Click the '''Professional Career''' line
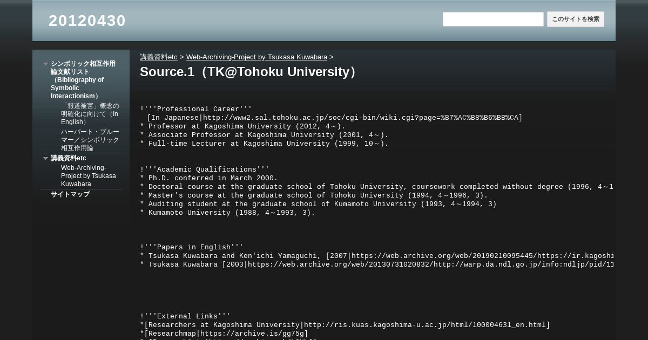 [196, 109]
